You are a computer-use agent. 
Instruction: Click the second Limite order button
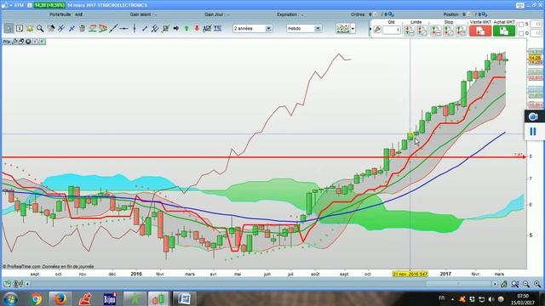(422, 31)
